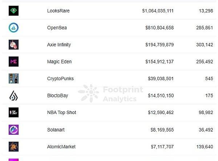
Task: Open the CryptoPunks pixel avatar icon
Action: pyautogui.click(x=13, y=79)
